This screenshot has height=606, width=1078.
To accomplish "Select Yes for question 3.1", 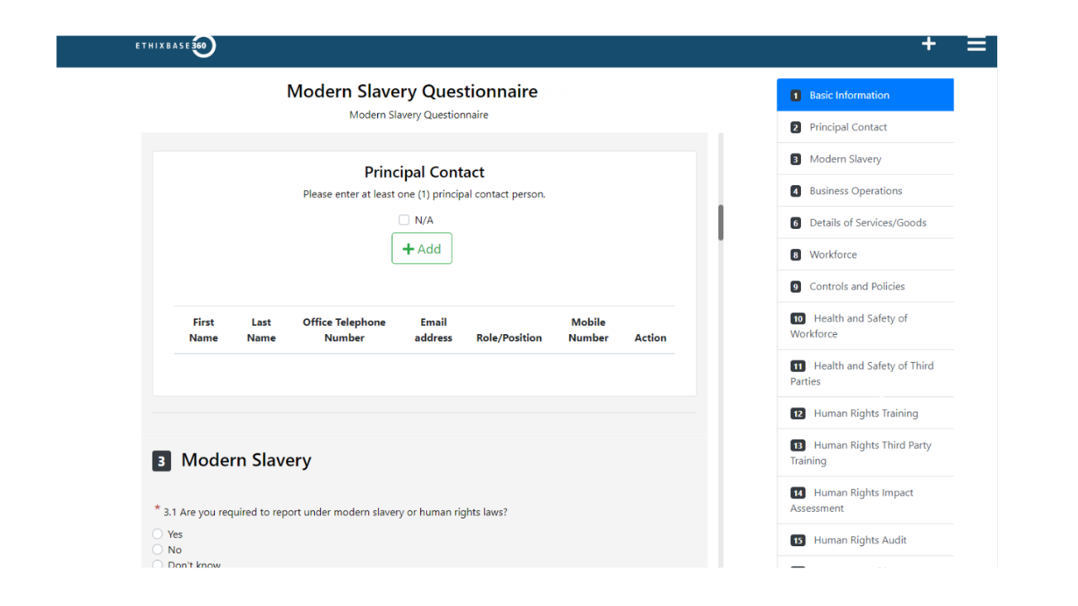I will coord(157,533).
